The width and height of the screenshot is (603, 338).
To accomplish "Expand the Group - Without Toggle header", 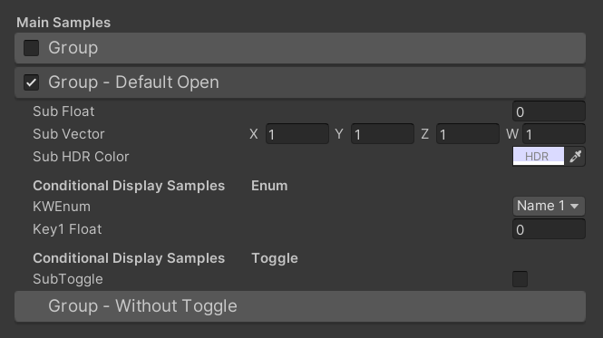I will (x=300, y=306).
